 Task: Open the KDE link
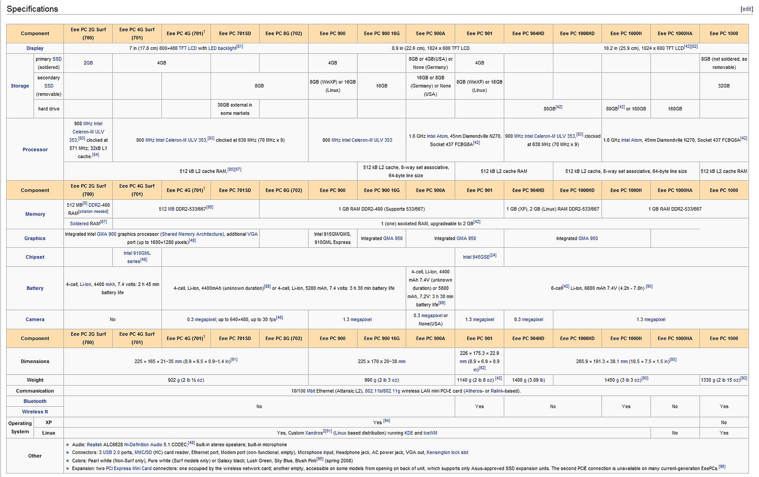click(408, 433)
